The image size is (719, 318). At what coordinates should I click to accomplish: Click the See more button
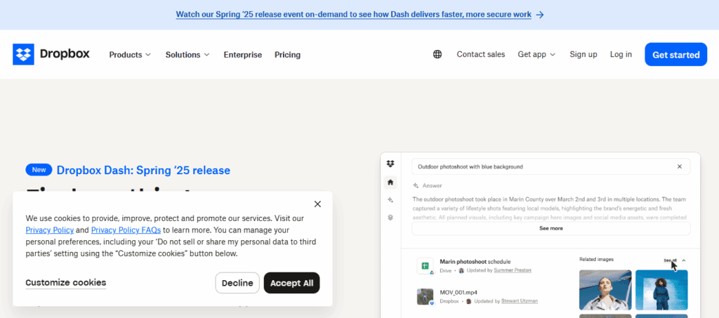coord(550,228)
